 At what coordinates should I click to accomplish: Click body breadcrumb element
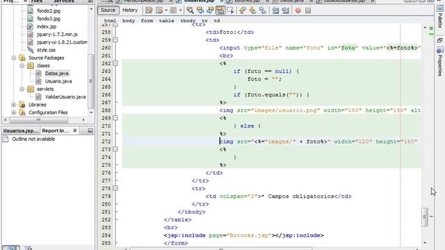[128, 21]
